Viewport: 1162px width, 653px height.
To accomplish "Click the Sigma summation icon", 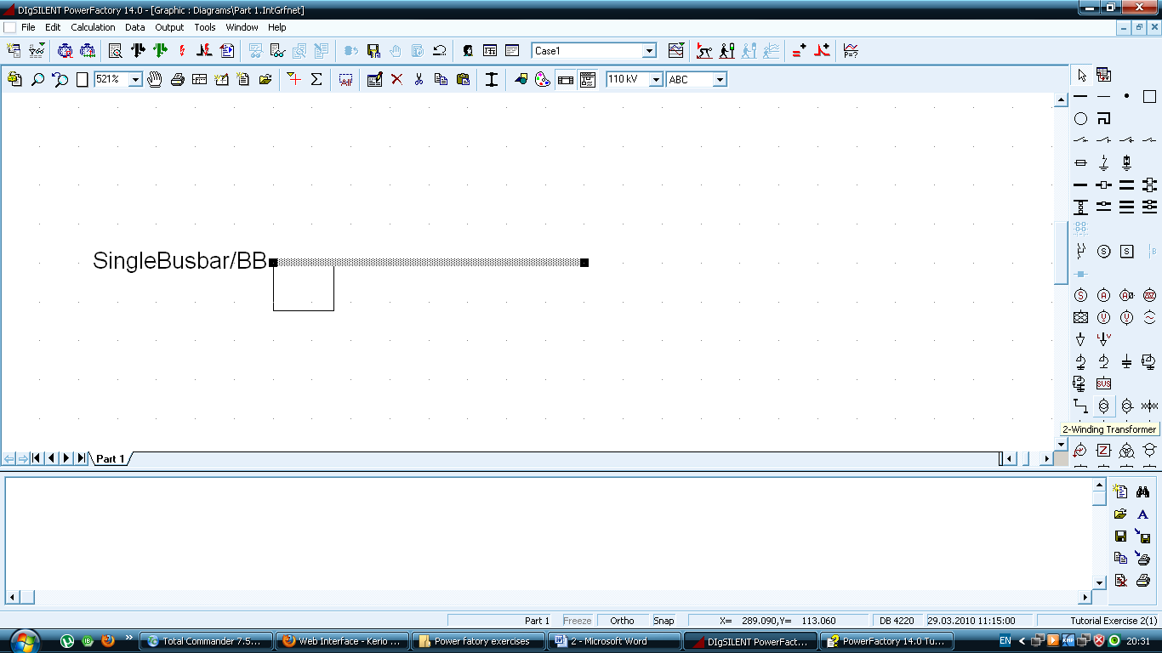I will (x=316, y=79).
